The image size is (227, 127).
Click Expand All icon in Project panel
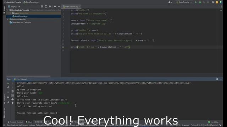click(46, 6)
